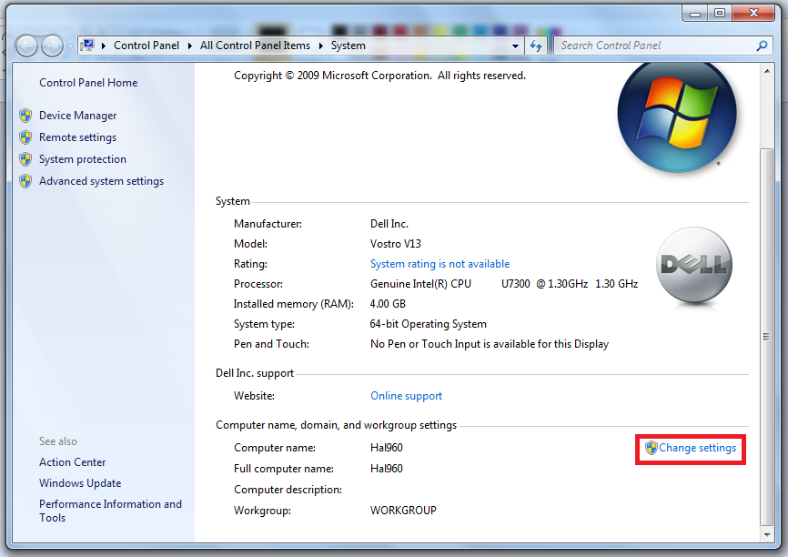This screenshot has height=557, width=788.
Task: Expand the arrow after All Control Panel Items
Action: [x=320, y=46]
